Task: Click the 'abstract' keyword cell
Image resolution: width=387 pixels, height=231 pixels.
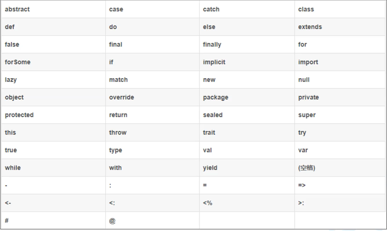Action: coord(17,9)
